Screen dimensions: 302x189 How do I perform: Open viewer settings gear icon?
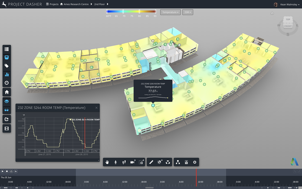[194, 162]
